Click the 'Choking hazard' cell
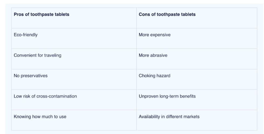The height and width of the screenshot is (134, 264). click(154, 76)
